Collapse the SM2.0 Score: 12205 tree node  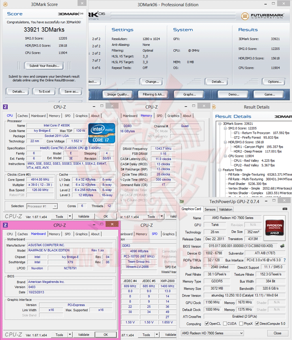tap(225, 128)
